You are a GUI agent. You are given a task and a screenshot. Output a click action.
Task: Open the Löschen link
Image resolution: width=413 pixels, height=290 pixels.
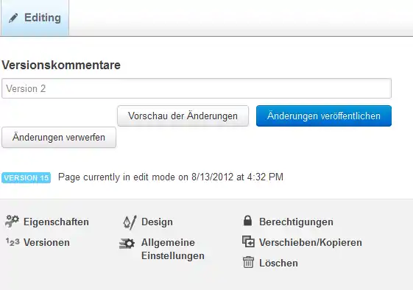(x=278, y=263)
